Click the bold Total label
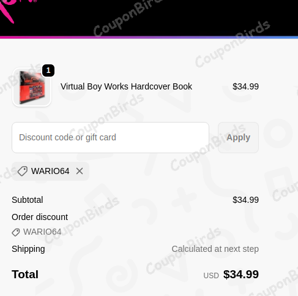Image resolution: width=298 pixels, height=296 pixels. [25, 275]
